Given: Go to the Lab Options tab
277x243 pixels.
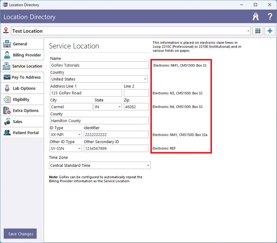Looking at the screenshot, I should [x=22, y=88].
